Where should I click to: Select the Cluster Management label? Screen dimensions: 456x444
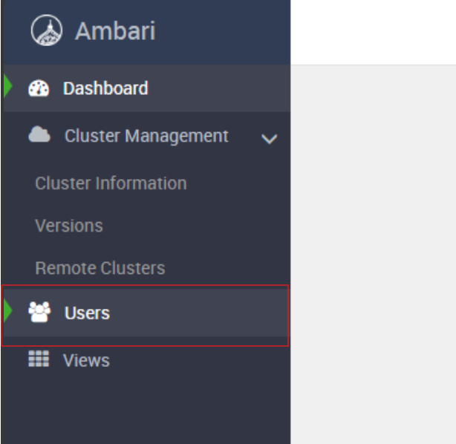click(146, 136)
